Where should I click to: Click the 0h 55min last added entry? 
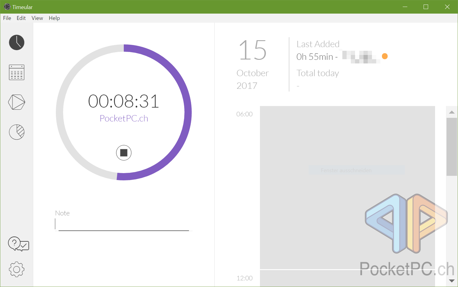(317, 57)
